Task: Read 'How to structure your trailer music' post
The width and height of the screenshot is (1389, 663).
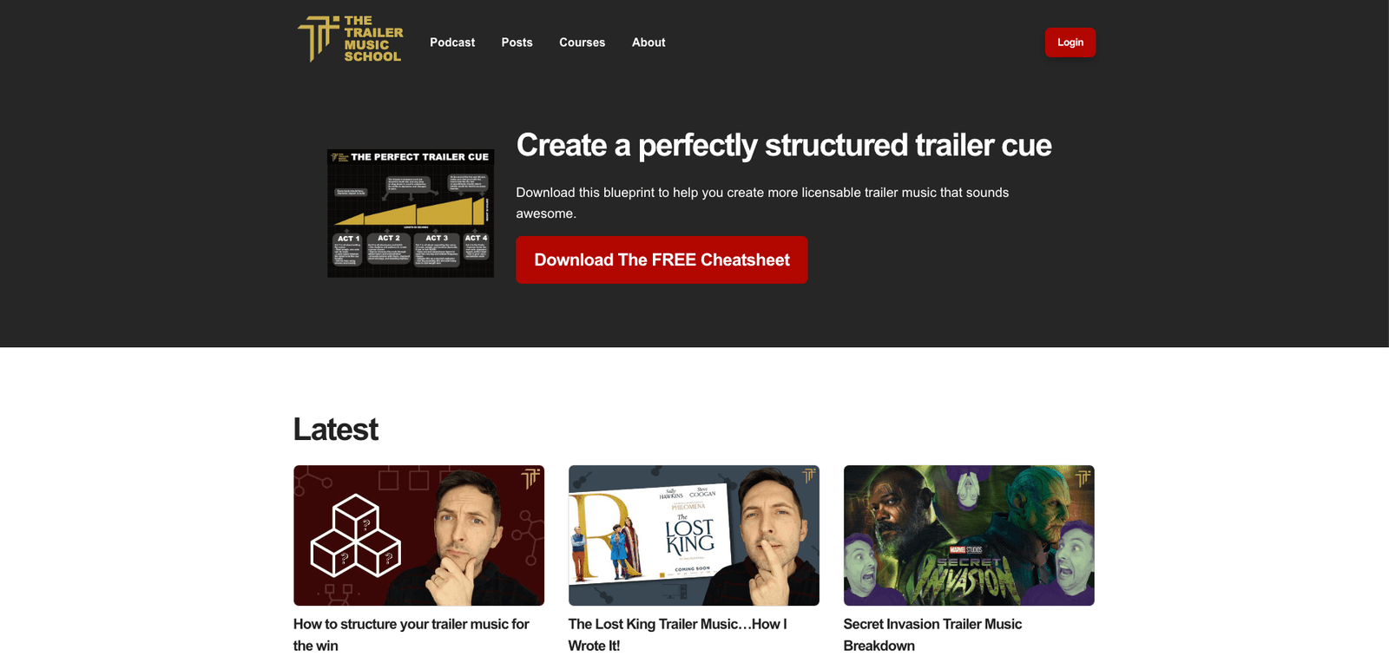Action: coord(411,634)
